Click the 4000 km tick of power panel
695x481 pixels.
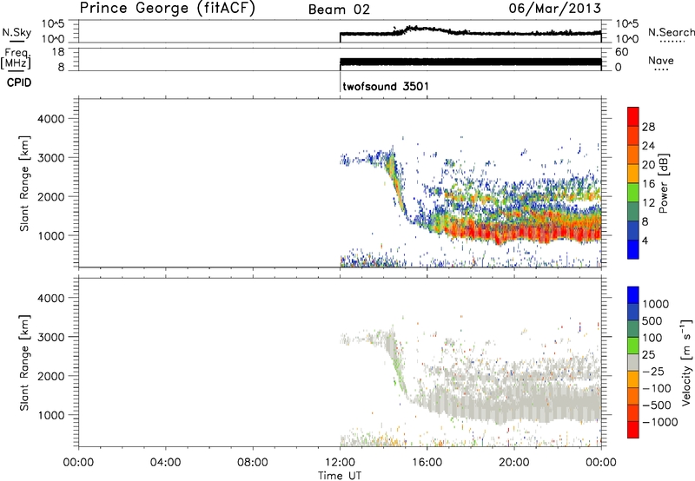coord(50,119)
